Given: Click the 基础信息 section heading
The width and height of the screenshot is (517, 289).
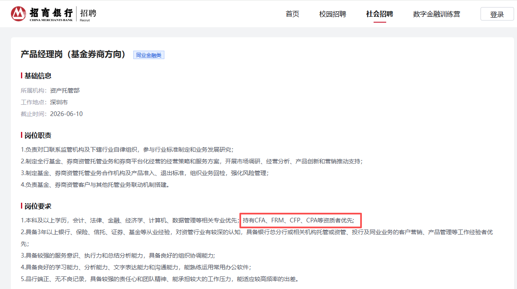Looking at the screenshot, I should (x=38, y=76).
